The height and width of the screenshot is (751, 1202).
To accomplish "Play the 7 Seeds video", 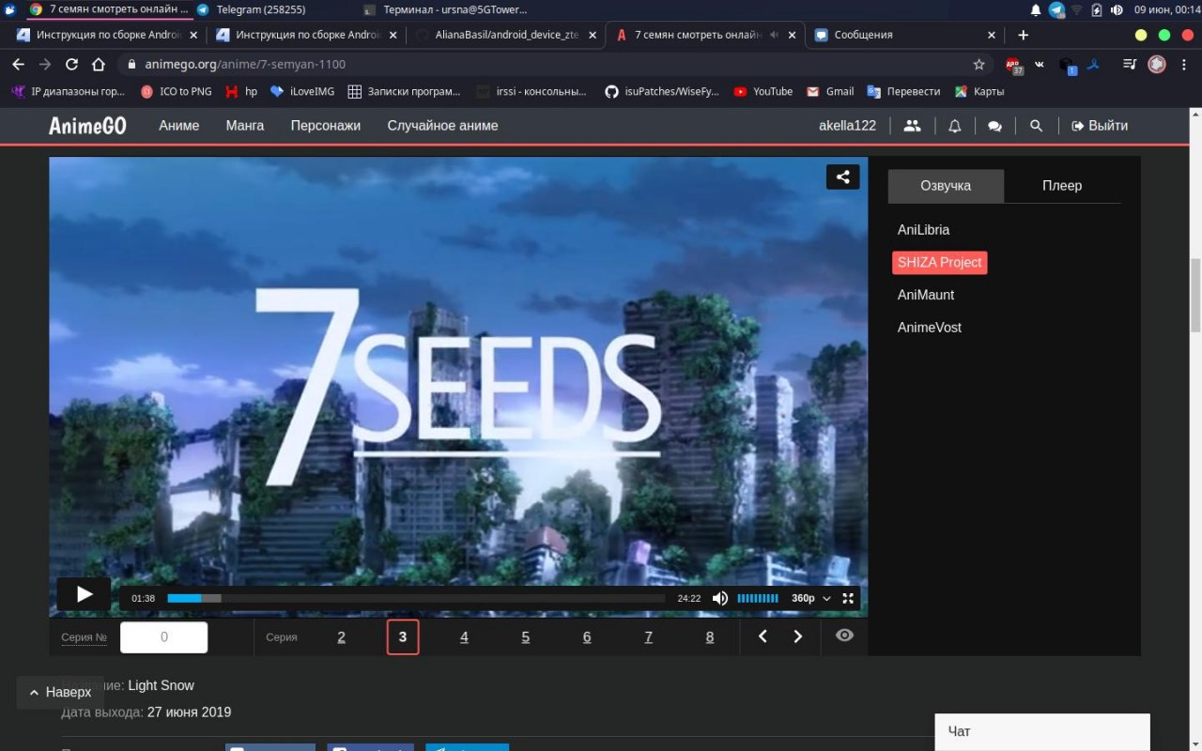I will (84, 594).
